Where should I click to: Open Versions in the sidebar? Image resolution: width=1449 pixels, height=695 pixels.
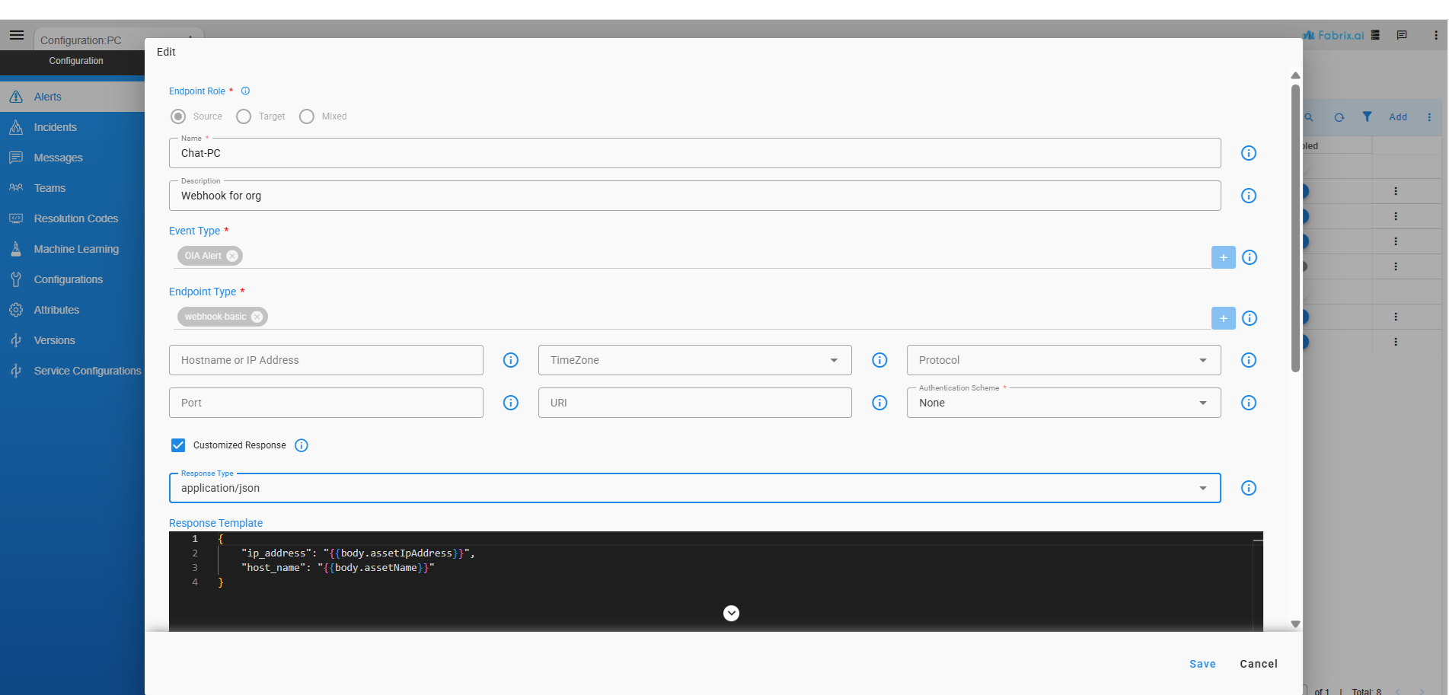[x=72, y=340]
